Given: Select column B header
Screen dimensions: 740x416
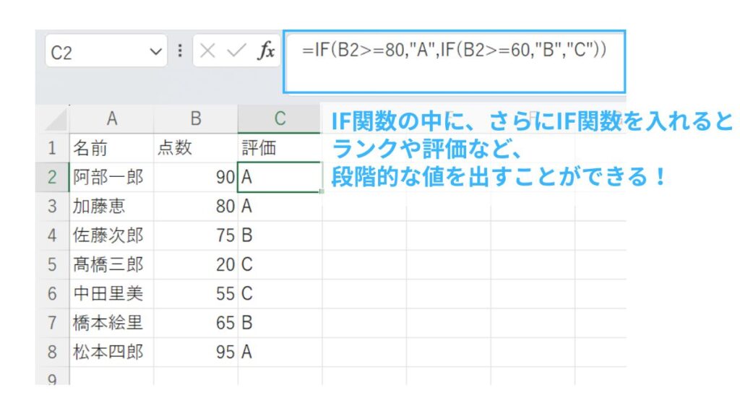Looking at the screenshot, I should click(x=195, y=118).
